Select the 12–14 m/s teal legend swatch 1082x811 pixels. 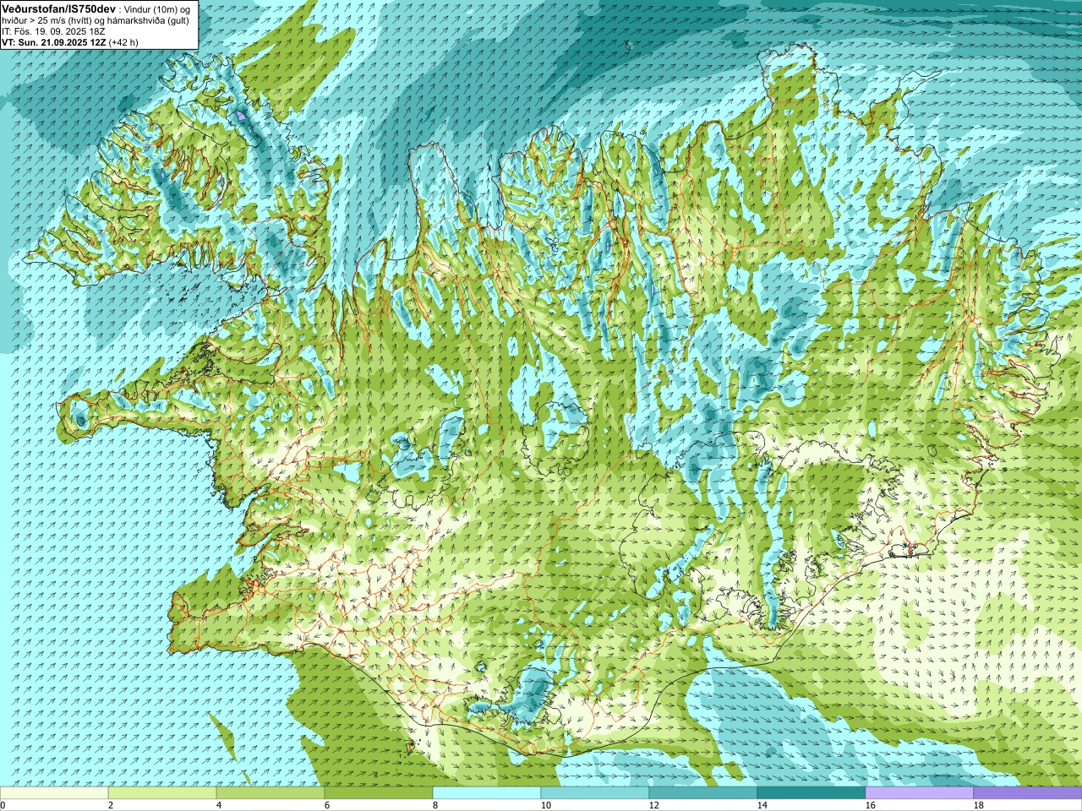coord(703,793)
